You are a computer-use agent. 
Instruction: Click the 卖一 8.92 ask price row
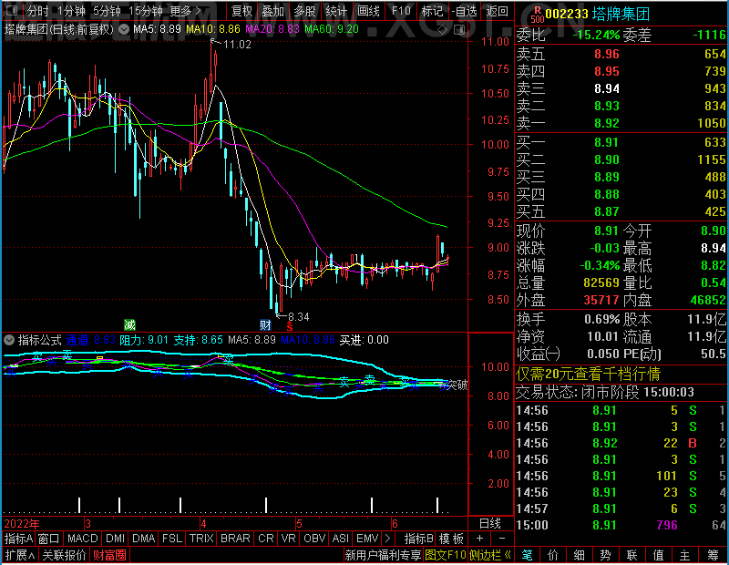[x=621, y=123]
